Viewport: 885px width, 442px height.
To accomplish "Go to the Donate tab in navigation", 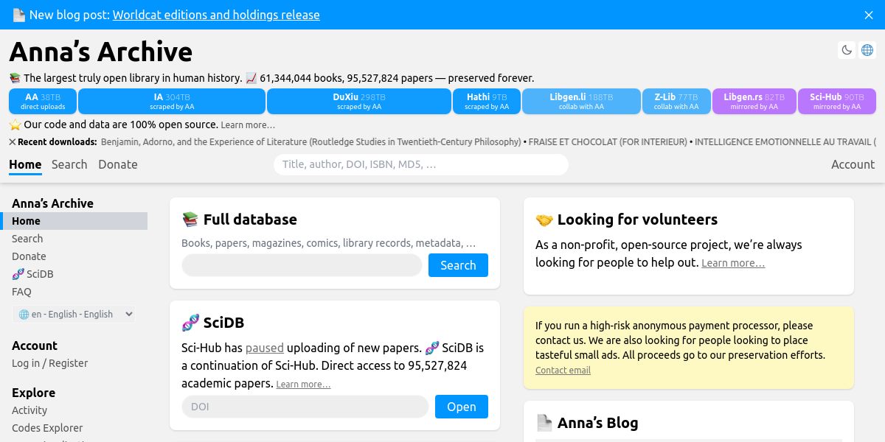I will (x=118, y=164).
